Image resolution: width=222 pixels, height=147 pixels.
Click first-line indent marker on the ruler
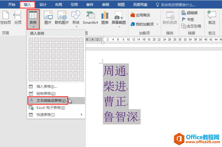pos(103,38)
